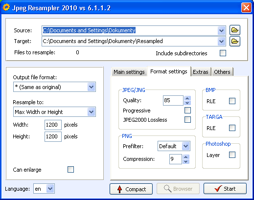Click the sunflower app icon in title bar
Viewport: 254px width, 200px height.
tap(6, 7)
